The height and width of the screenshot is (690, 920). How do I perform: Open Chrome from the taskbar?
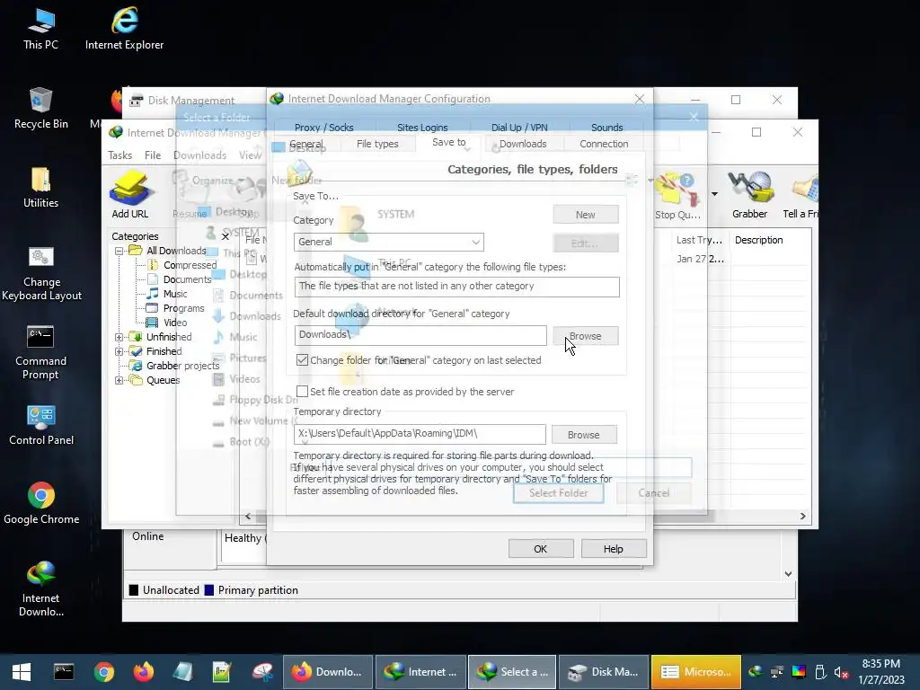tap(104, 672)
